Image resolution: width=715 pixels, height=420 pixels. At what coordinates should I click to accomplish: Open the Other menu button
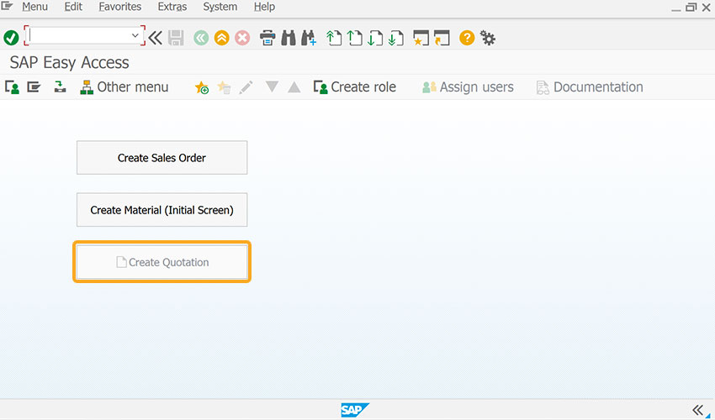[x=124, y=87]
